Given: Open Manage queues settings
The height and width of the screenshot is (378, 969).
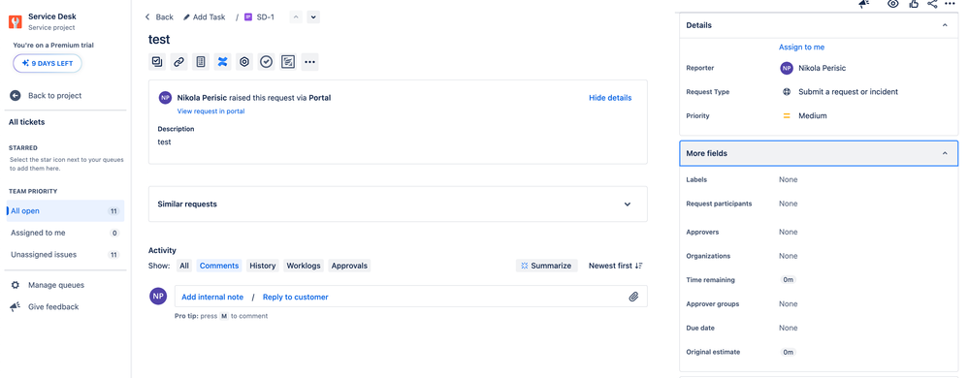Looking at the screenshot, I should pyautogui.click(x=56, y=285).
